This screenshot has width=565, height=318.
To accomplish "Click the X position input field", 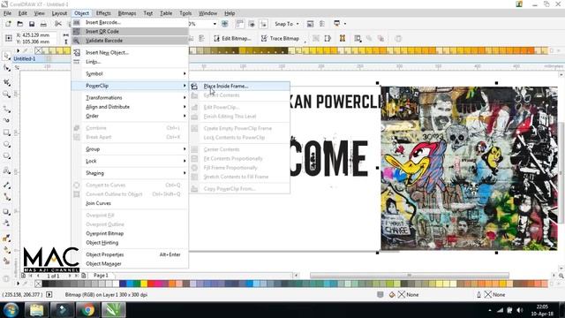I will pyautogui.click(x=39, y=35).
